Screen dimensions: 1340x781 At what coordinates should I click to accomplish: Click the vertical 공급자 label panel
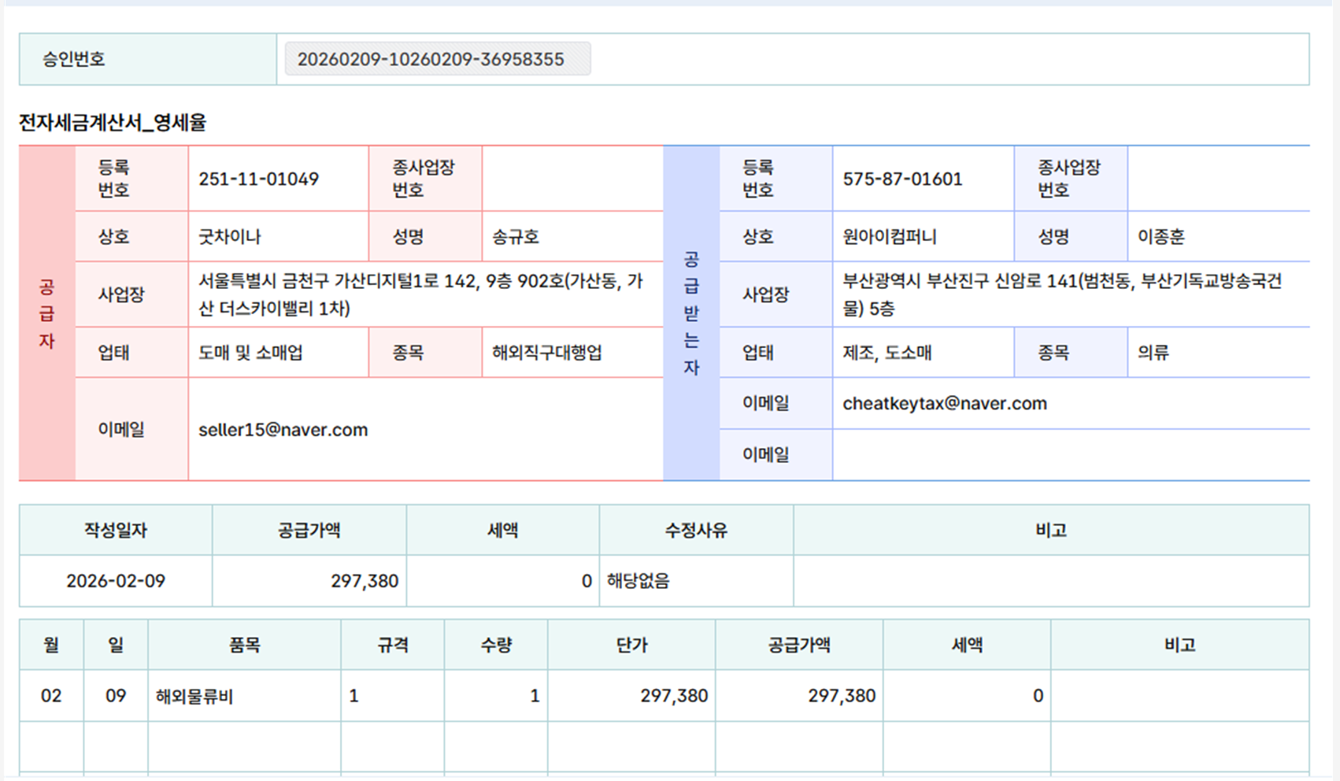coord(47,313)
